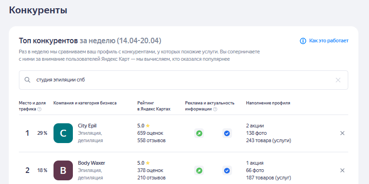
Task: Click the '66 фото' text
Action: (255, 170)
